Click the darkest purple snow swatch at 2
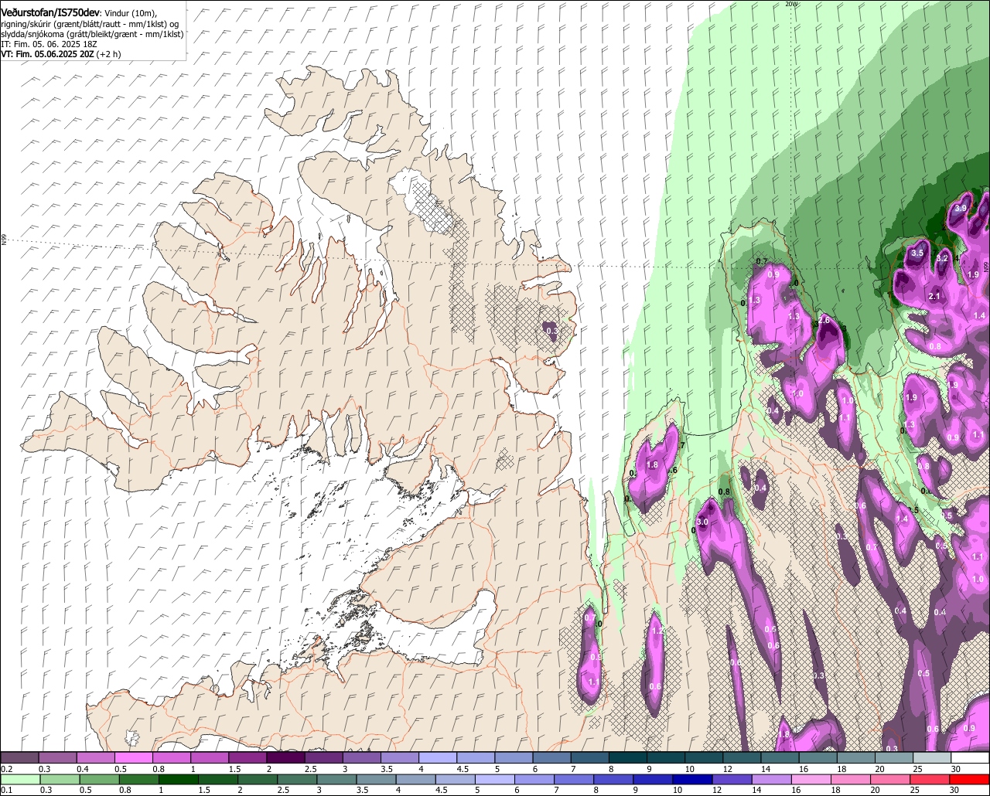Screen dimensions: 990x796 [285, 757]
